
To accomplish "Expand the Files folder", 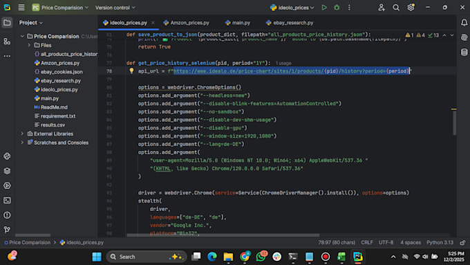I will pos(29,45).
